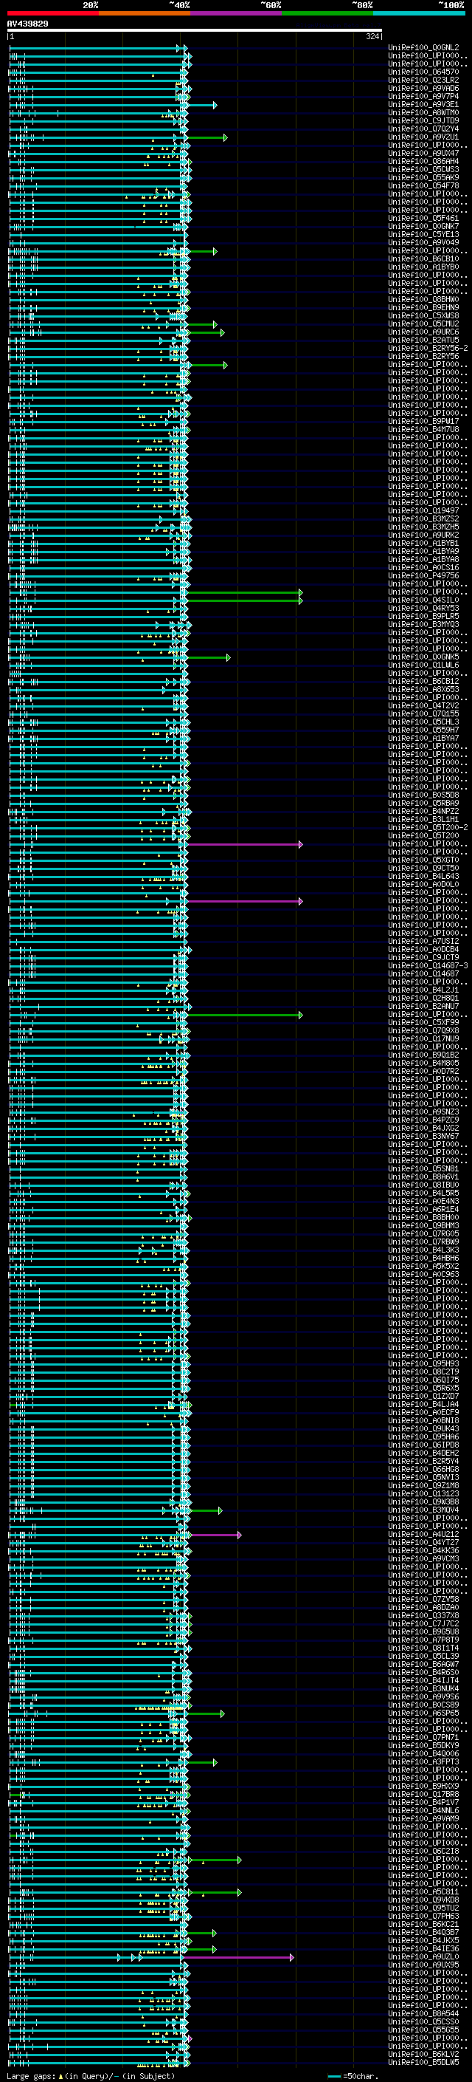Open hit UniRef100_Q0GNL2
Image resolution: width=472 pixels, height=2082 pixels.
click(x=423, y=48)
